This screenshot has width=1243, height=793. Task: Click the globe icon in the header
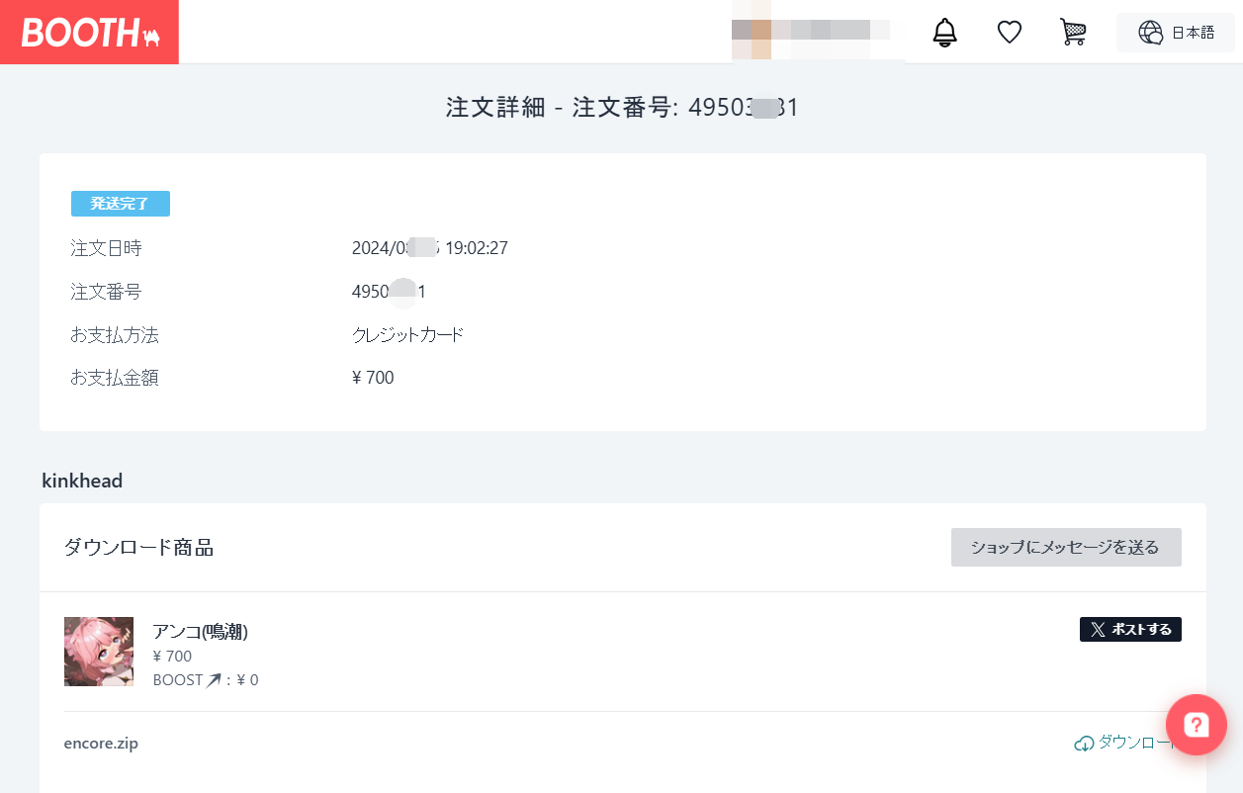pyautogui.click(x=1150, y=33)
